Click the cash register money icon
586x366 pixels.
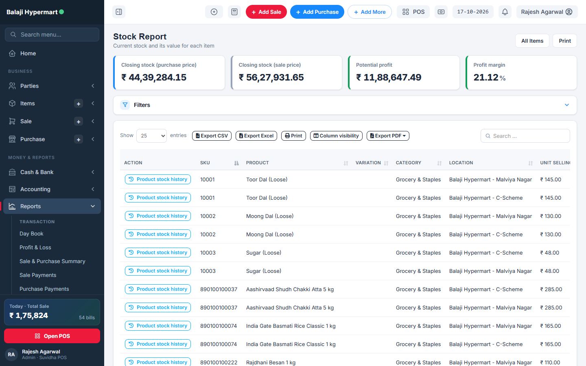(441, 12)
